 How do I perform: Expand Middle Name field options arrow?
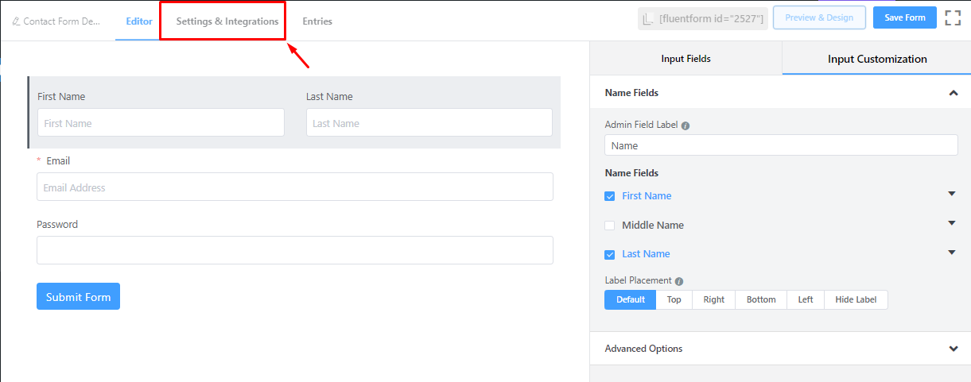point(951,223)
